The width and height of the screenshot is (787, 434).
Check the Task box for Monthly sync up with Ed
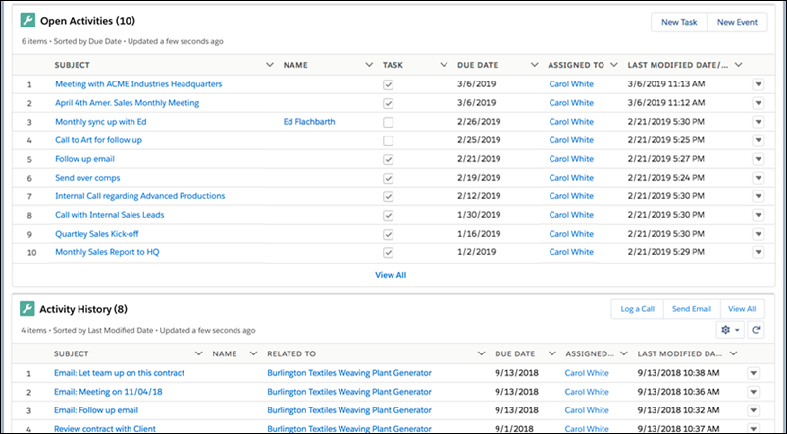pos(388,122)
